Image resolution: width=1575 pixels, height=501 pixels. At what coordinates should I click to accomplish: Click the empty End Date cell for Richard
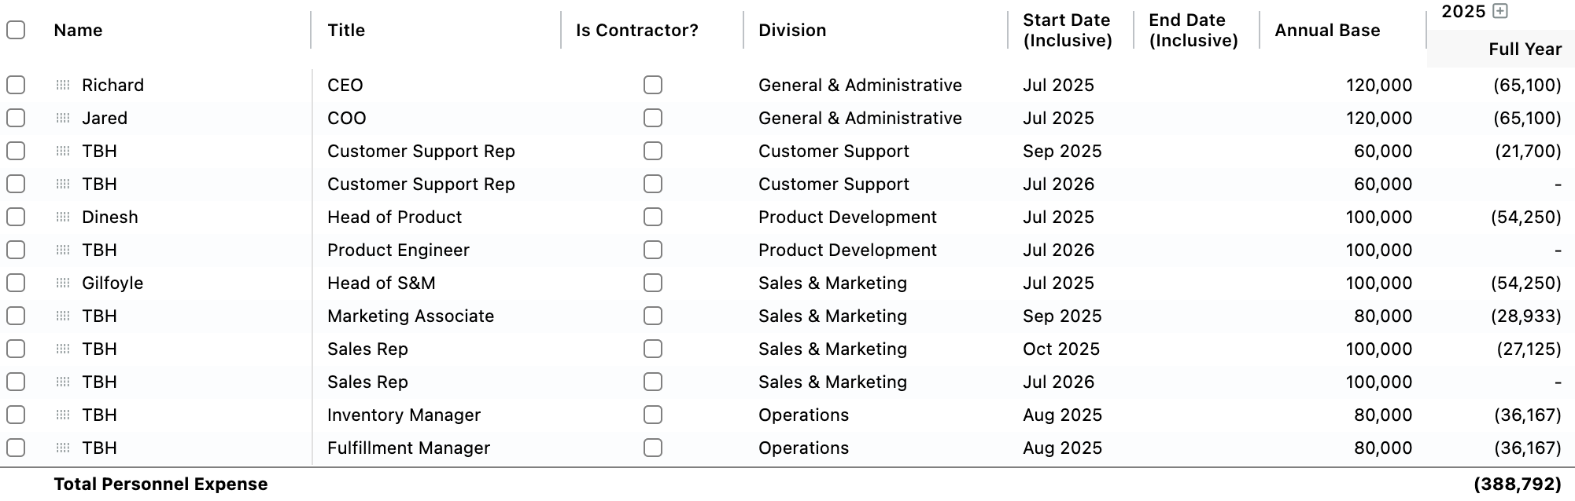point(1194,85)
